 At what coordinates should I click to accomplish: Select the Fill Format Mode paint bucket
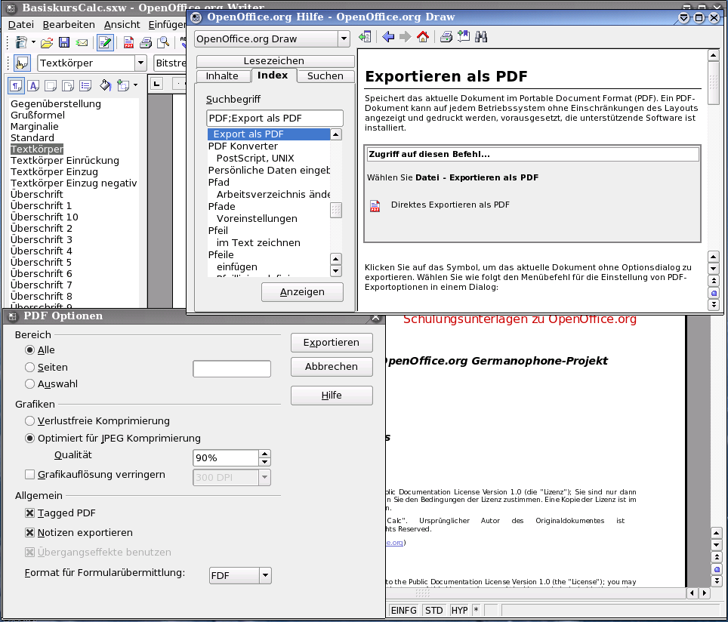pyautogui.click(x=106, y=85)
